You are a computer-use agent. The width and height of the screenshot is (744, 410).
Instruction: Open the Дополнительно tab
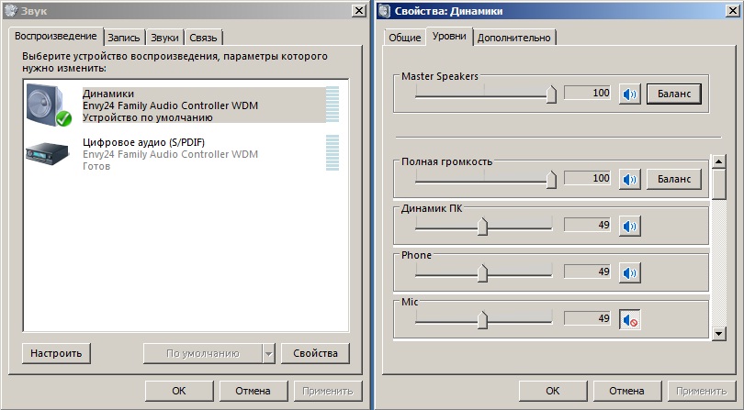point(514,38)
